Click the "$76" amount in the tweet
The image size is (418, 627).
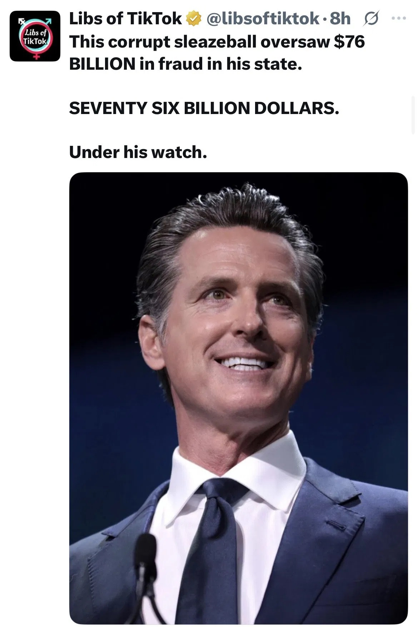coord(349,42)
